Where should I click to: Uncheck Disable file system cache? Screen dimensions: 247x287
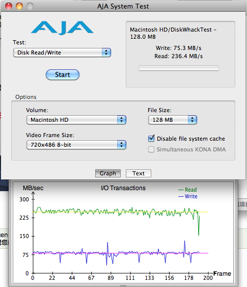(x=151, y=139)
